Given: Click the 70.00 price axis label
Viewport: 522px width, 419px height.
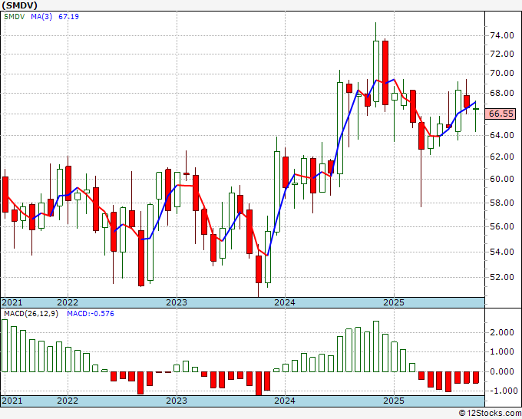Looking at the screenshot, I should coord(501,73).
